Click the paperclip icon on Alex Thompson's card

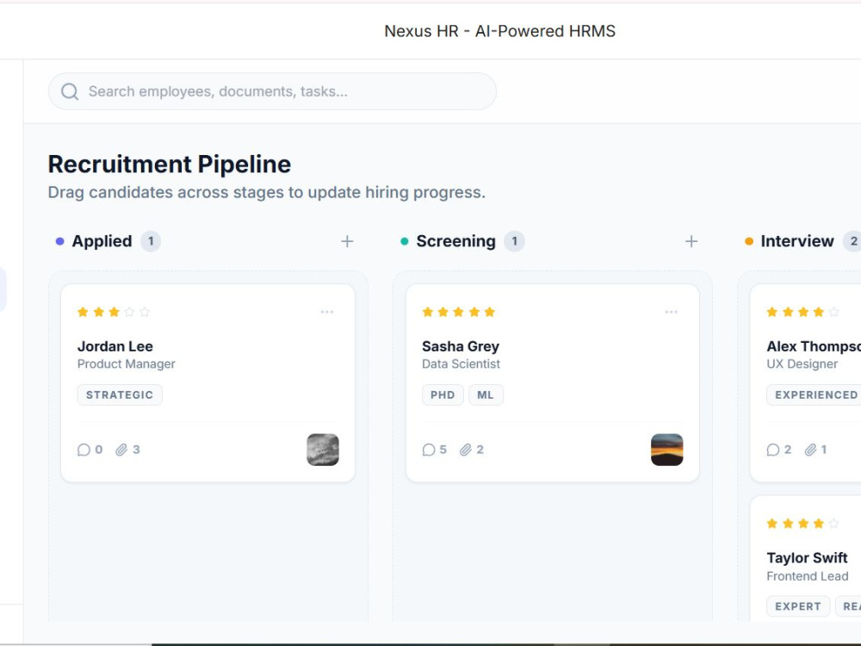[x=810, y=450]
